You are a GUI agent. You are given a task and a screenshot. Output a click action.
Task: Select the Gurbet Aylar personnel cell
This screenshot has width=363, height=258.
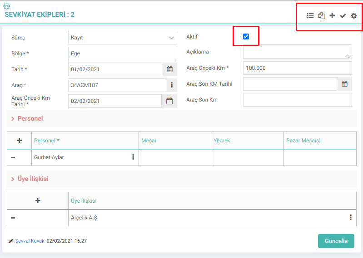pos(85,157)
